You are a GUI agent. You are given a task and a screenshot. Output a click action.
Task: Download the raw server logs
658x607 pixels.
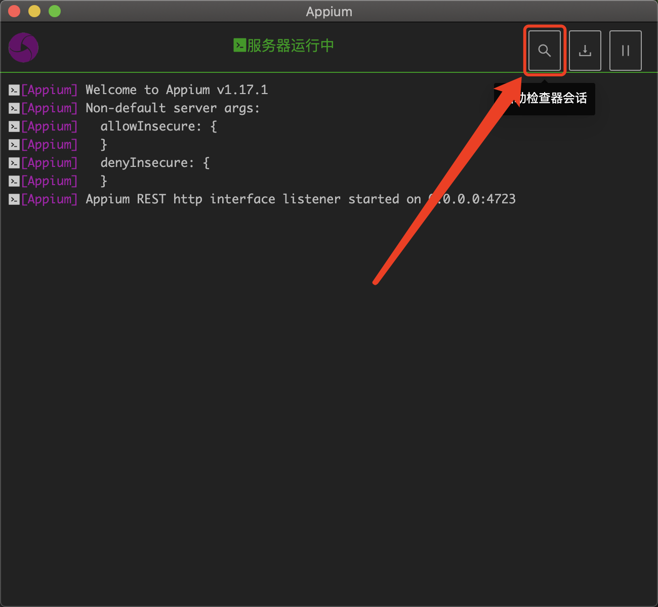[585, 51]
